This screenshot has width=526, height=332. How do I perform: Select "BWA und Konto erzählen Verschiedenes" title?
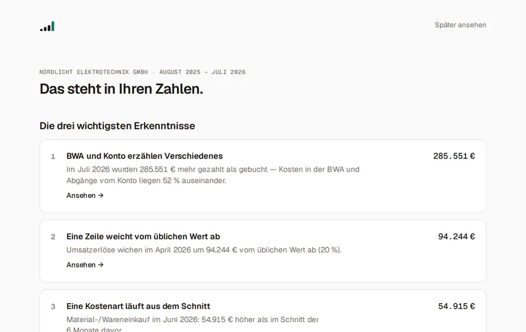pos(145,156)
